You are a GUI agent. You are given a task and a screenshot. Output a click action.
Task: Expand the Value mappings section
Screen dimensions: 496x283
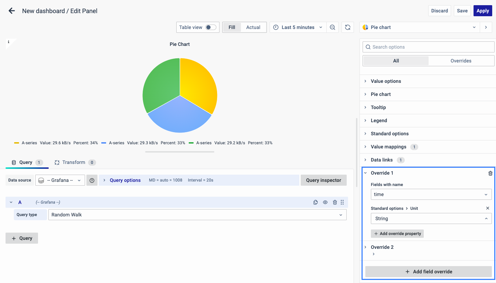pos(389,147)
